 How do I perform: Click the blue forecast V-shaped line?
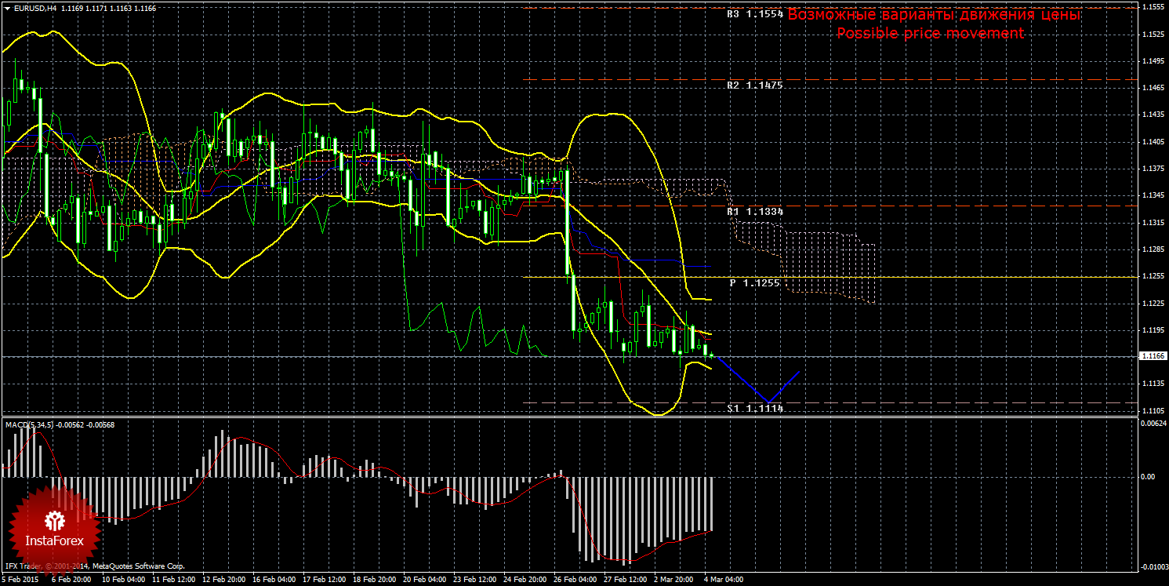pyautogui.click(x=768, y=400)
